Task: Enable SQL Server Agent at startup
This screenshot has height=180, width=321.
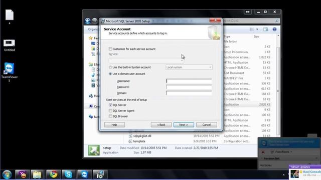Action: [110, 110]
